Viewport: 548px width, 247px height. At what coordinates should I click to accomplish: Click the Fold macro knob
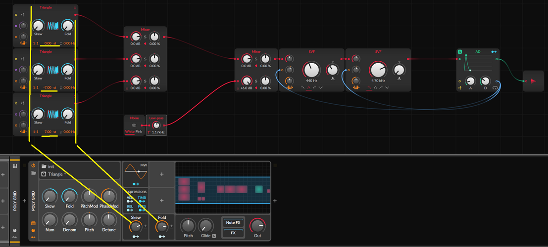tap(162, 227)
